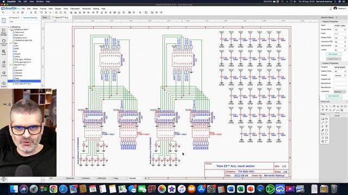Image resolution: width=348 pixels, height=195 pixels.
Task: Open the Supplier dropdown
Action: point(340,75)
